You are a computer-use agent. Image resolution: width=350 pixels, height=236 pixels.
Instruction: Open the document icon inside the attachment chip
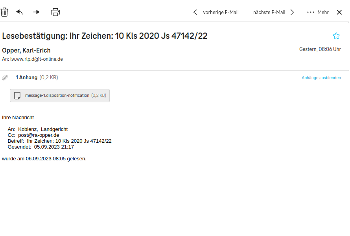[17, 95]
